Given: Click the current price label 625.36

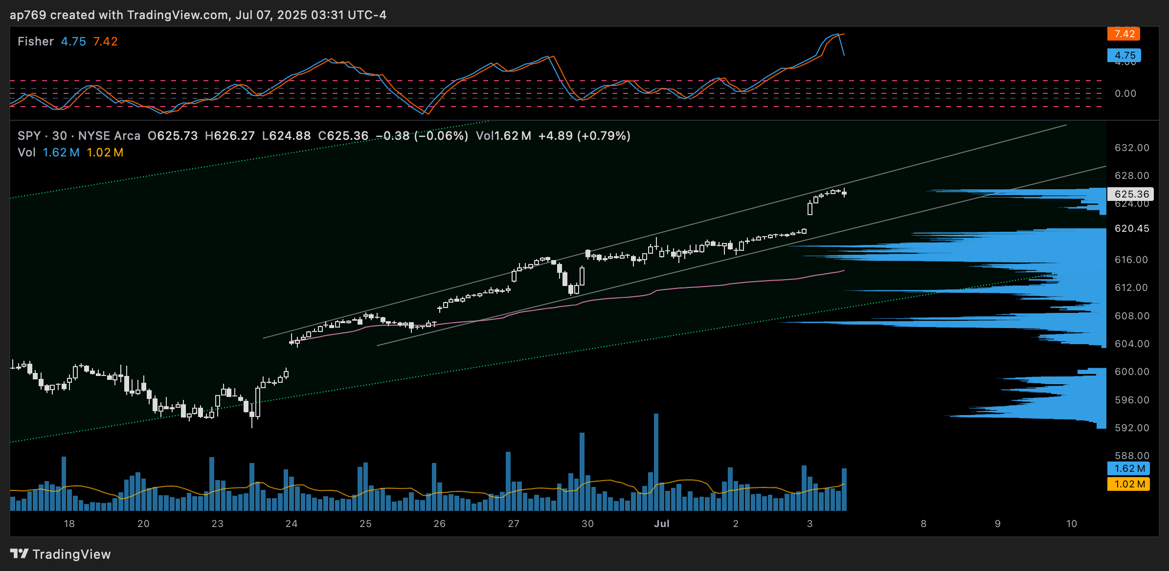Looking at the screenshot, I should [x=1131, y=194].
